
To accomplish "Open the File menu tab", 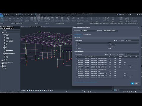I will click(x=1, y=16).
